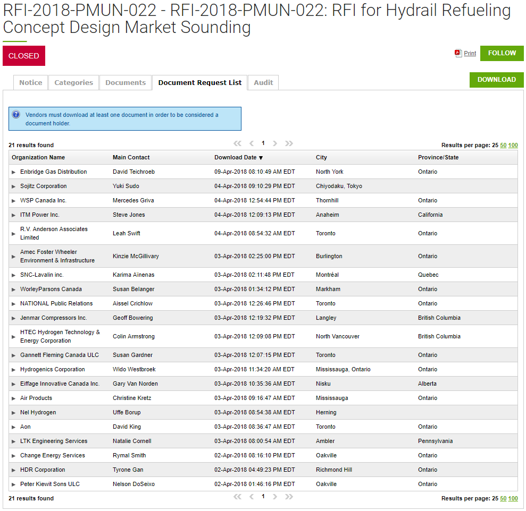526x511 pixels.
Task: Expand the Enbridge Gas Distribution row
Action: pyautogui.click(x=13, y=172)
